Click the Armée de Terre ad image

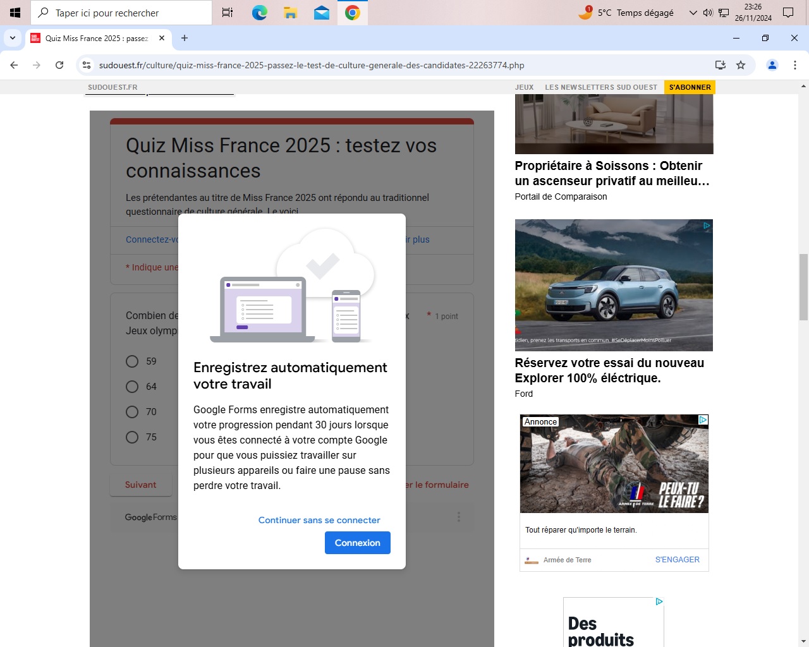point(614,464)
